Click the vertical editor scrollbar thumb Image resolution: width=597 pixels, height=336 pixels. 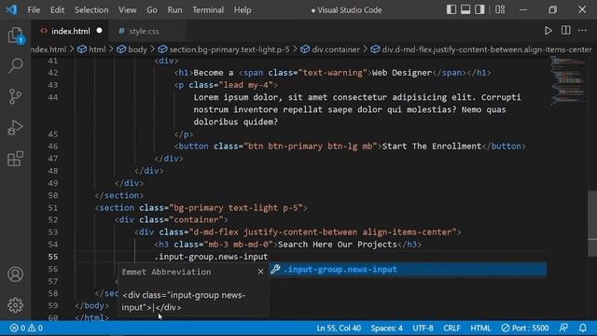[x=592, y=223]
